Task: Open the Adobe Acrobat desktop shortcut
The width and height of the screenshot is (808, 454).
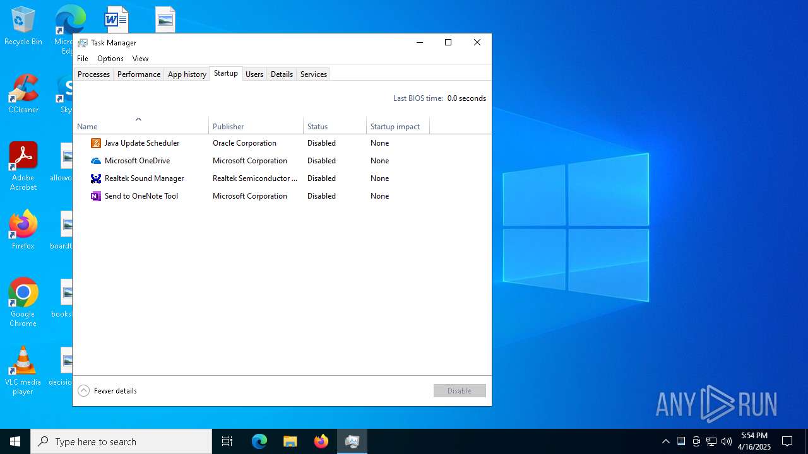Action: [23, 166]
